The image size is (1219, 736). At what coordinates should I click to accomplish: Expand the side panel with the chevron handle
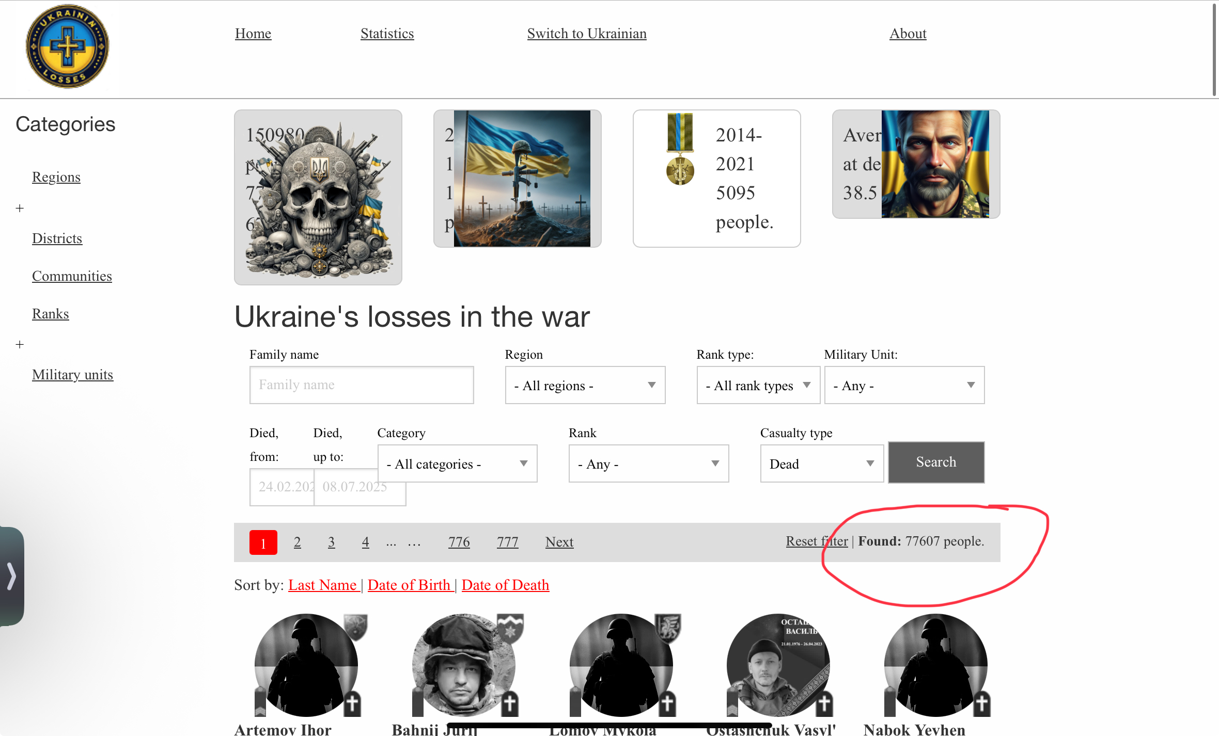coord(11,576)
